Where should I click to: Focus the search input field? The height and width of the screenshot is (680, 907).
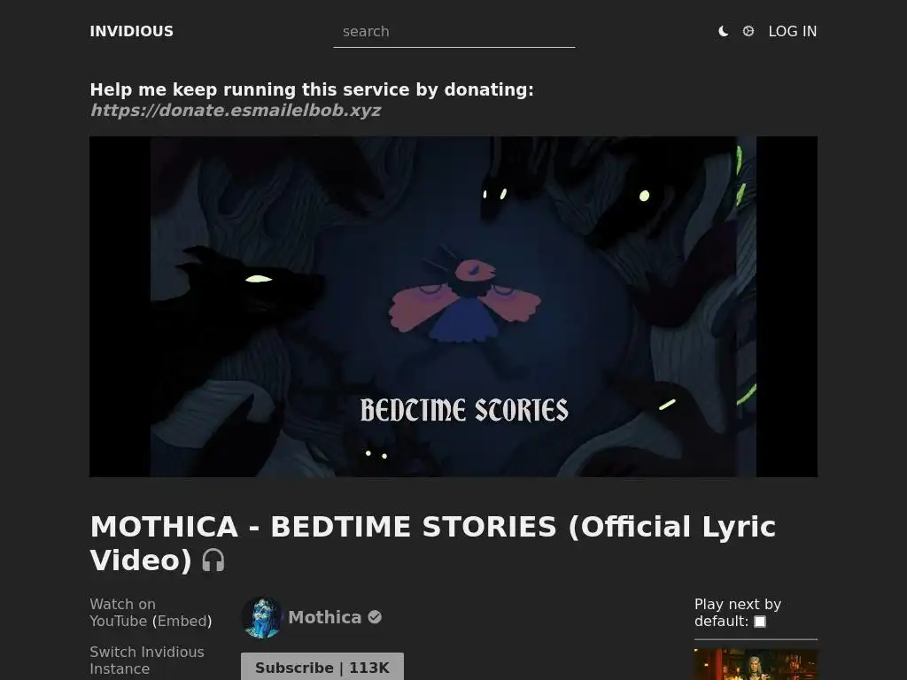click(454, 32)
